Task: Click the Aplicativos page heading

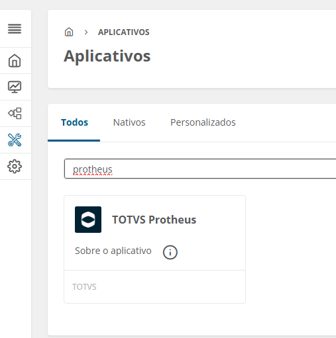Action: coord(107,56)
